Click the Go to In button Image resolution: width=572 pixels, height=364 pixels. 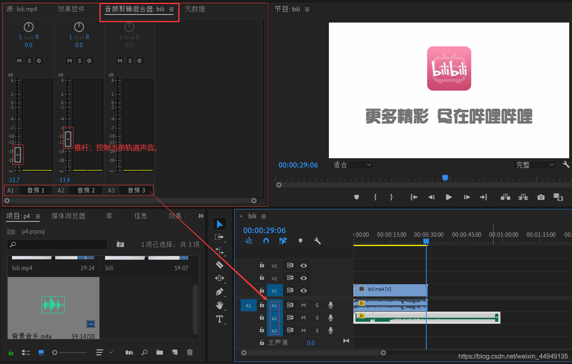point(413,197)
